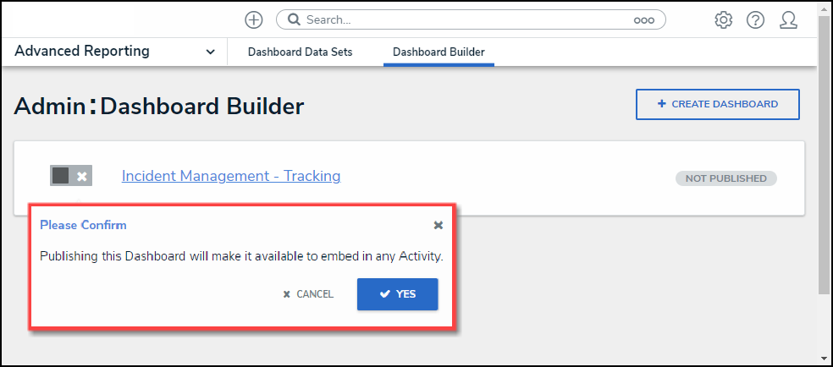This screenshot has height=367, width=833.
Task: Click the Create Dashboard button
Action: click(717, 104)
